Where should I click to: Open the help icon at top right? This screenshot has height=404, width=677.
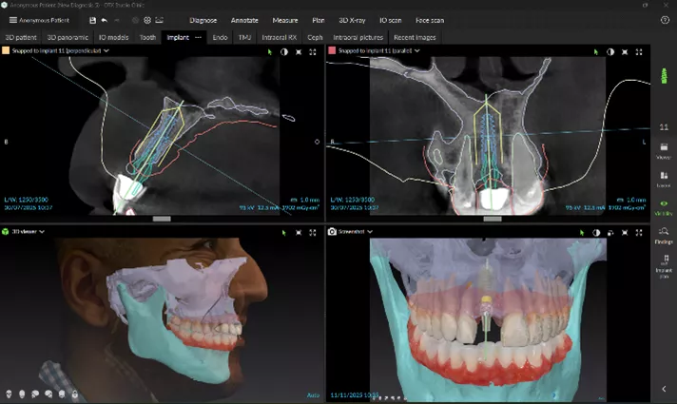click(x=664, y=20)
